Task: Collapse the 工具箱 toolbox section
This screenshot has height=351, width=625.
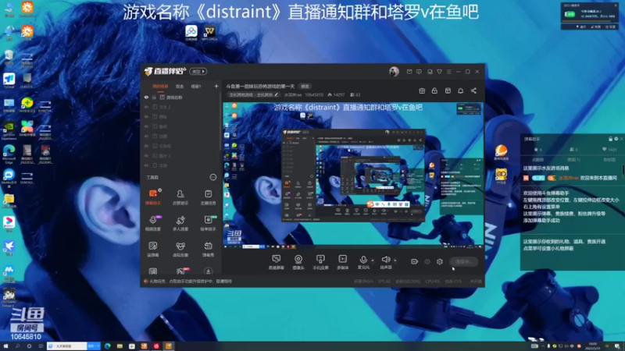Action: pyautogui.click(x=212, y=178)
